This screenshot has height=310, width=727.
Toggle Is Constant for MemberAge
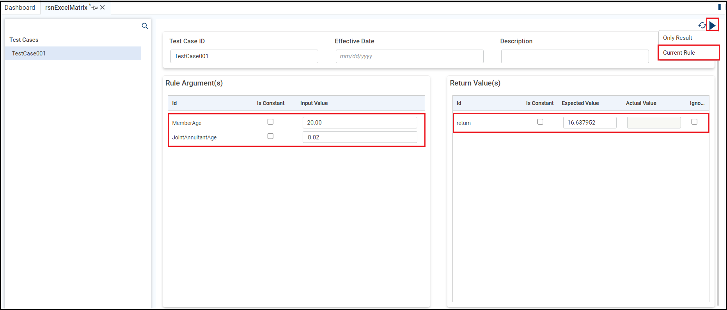pyautogui.click(x=270, y=122)
